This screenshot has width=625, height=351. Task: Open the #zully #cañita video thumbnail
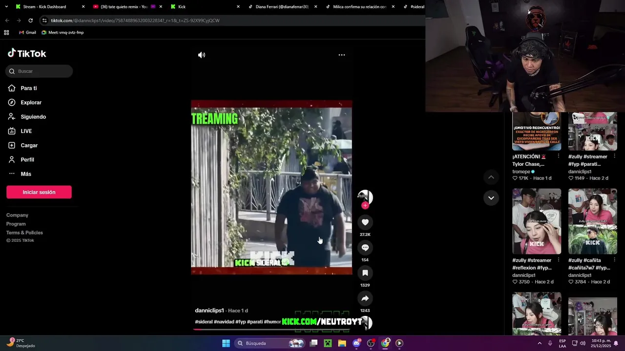(x=593, y=221)
